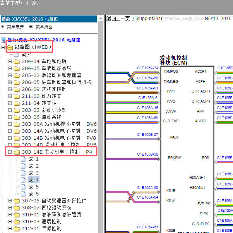Select 表 2 in the tree

pyautogui.click(x=34, y=166)
